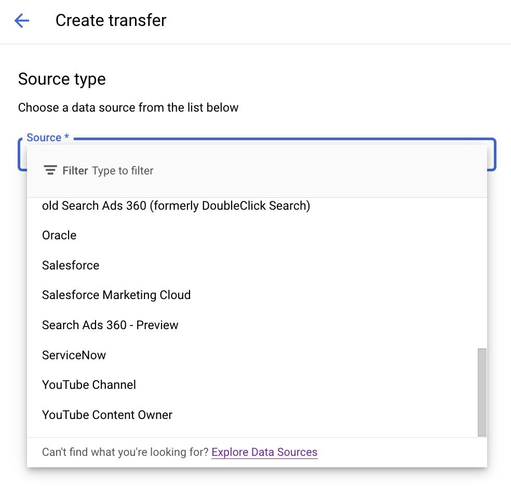The height and width of the screenshot is (487, 511).
Task: Choose Oracle as data source
Action: point(257,235)
